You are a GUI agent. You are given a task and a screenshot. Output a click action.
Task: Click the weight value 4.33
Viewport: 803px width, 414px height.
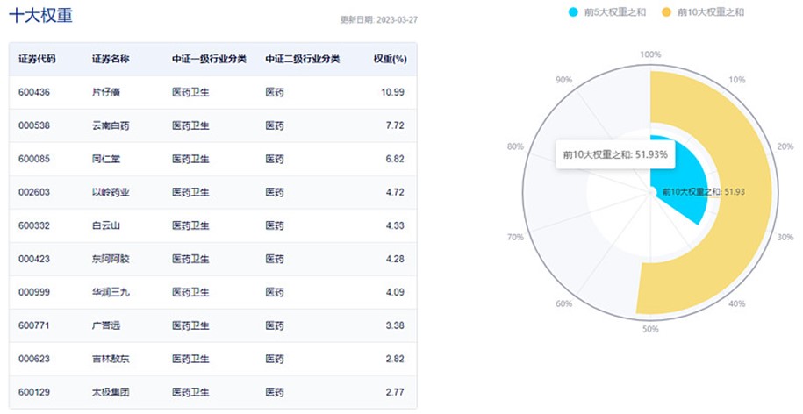click(x=395, y=225)
